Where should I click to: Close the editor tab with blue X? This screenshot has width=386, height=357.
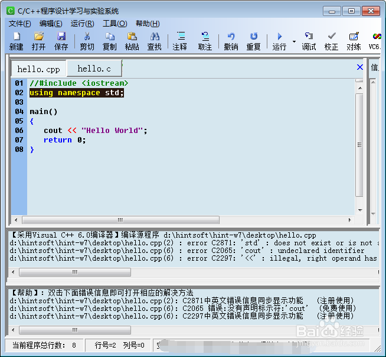359,67
